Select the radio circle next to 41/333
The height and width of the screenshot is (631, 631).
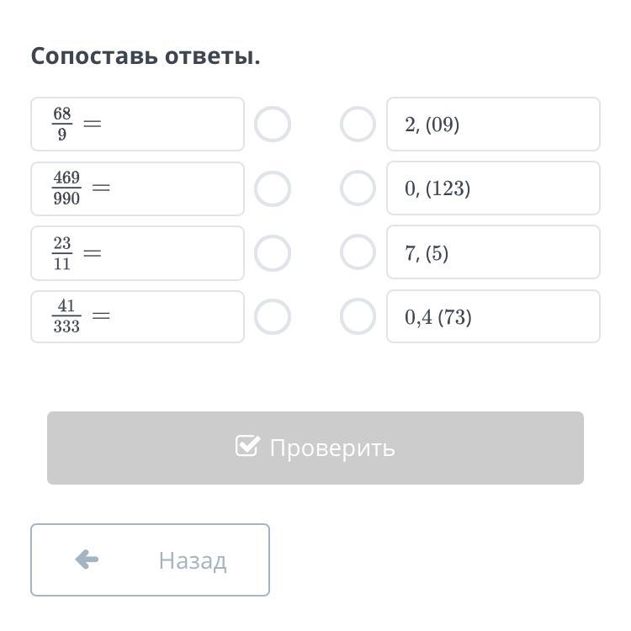(x=273, y=317)
